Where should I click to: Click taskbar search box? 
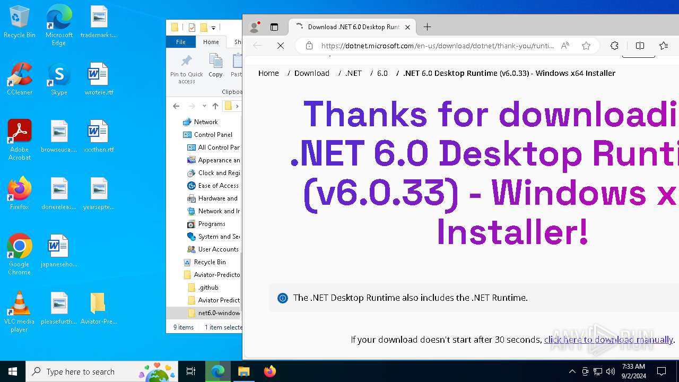pyautogui.click(x=103, y=371)
